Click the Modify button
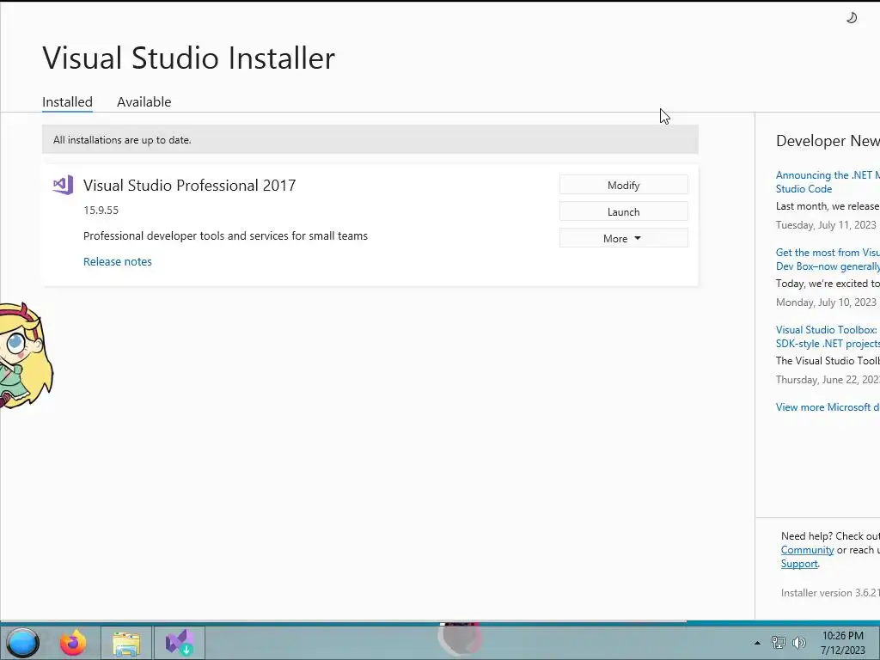The width and height of the screenshot is (880, 660). click(624, 186)
